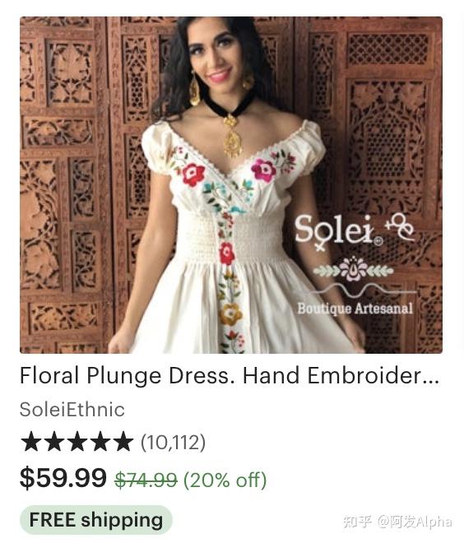Screen dimensions: 464x543
Task: Click the gold pendant necklace in the photo
Action: click(231, 136)
